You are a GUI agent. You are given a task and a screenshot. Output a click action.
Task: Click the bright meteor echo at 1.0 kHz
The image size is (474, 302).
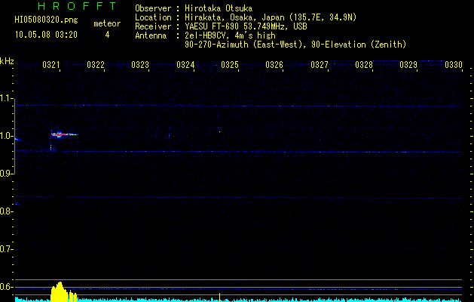(x=63, y=134)
